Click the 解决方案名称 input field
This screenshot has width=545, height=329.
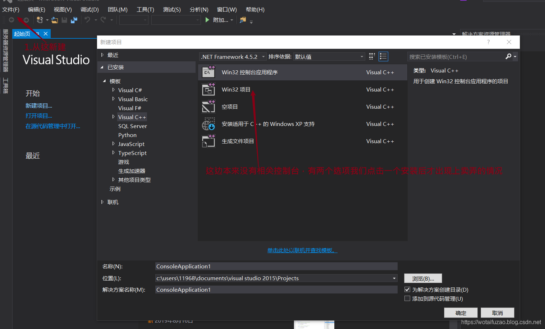click(276, 290)
